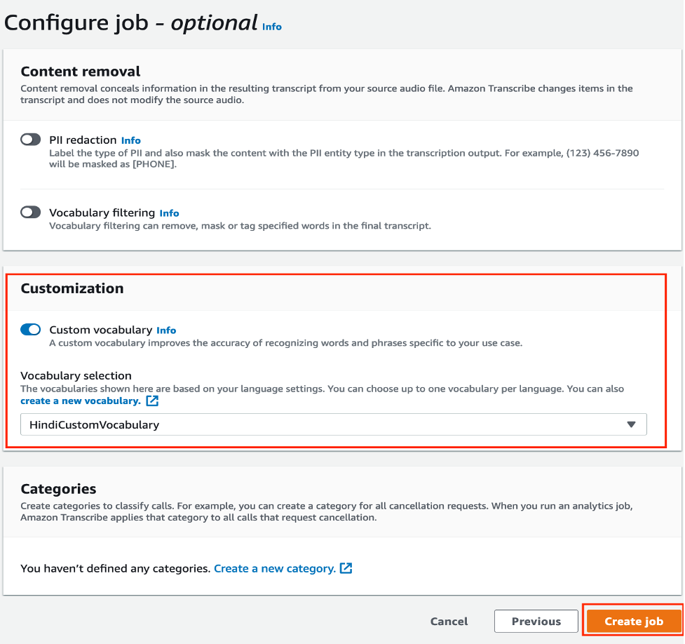Open Info link for Vocabulary filtering

point(169,213)
